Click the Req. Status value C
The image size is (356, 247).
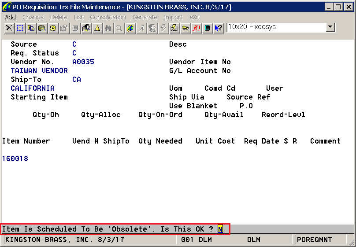point(74,53)
